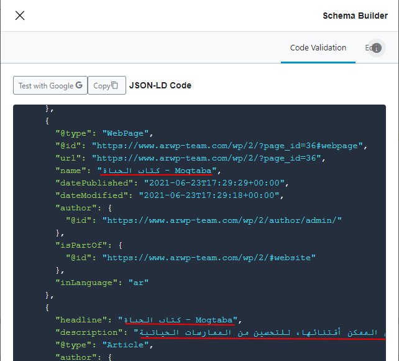
Task: Click the WebPage @id URL ending in #webpage
Action: click(229, 146)
